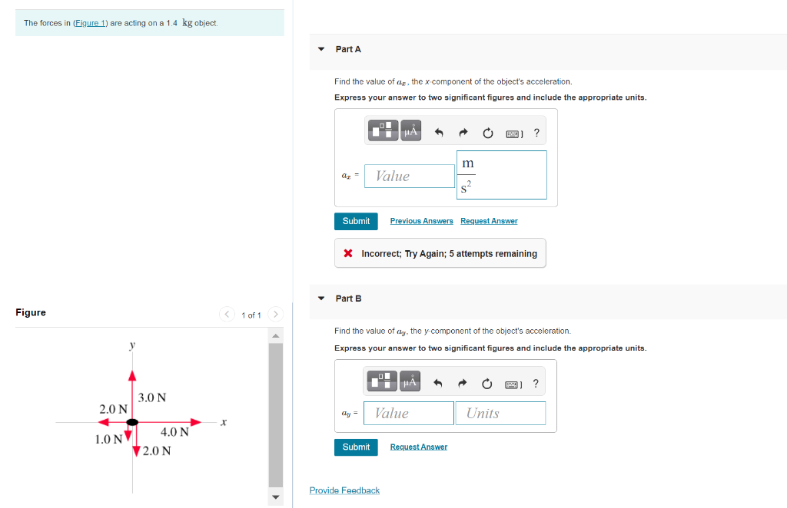Go to next figure

click(276, 314)
